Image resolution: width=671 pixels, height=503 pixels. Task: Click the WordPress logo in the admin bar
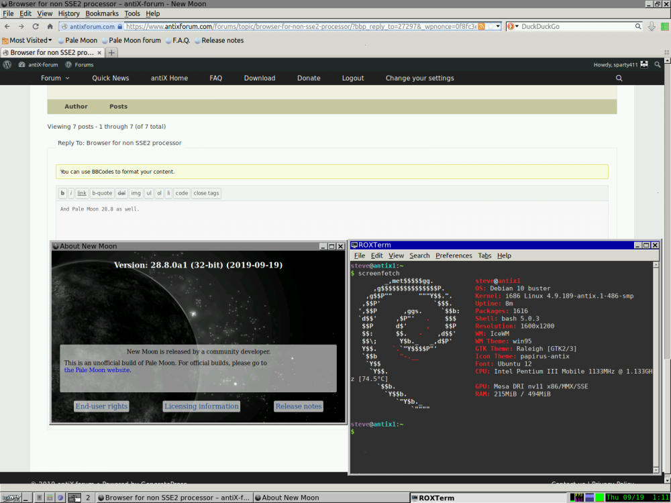coord(7,65)
